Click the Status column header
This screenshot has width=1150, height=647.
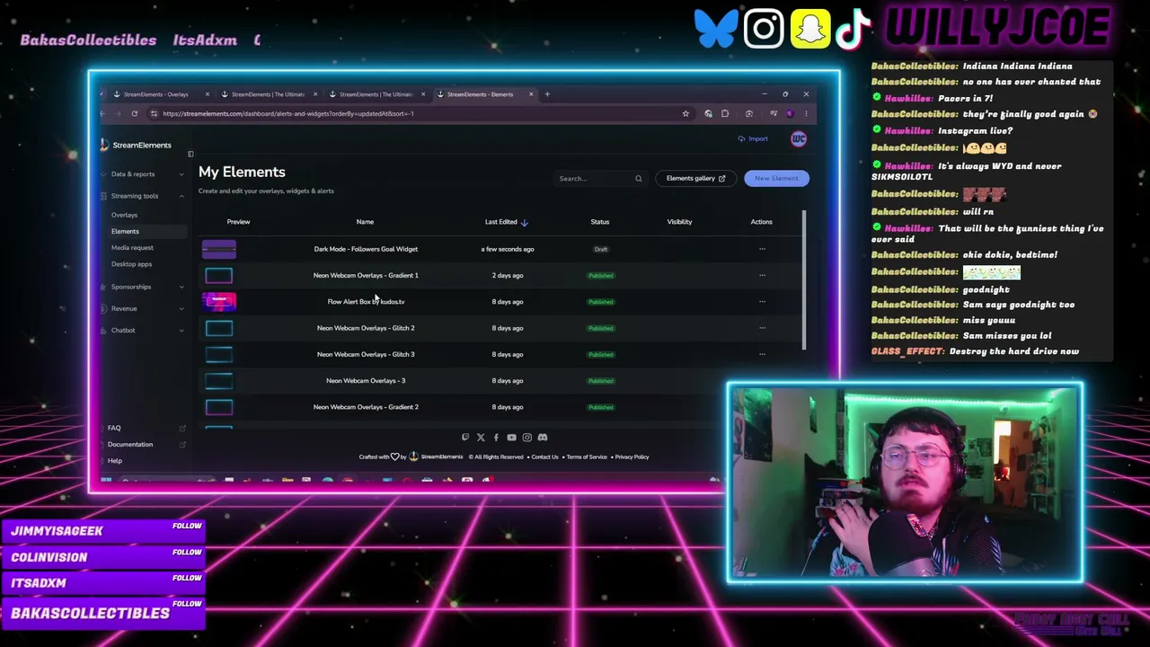pyautogui.click(x=600, y=222)
